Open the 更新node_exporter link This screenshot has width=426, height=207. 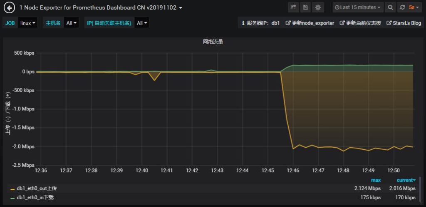pyautogui.click(x=310, y=23)
